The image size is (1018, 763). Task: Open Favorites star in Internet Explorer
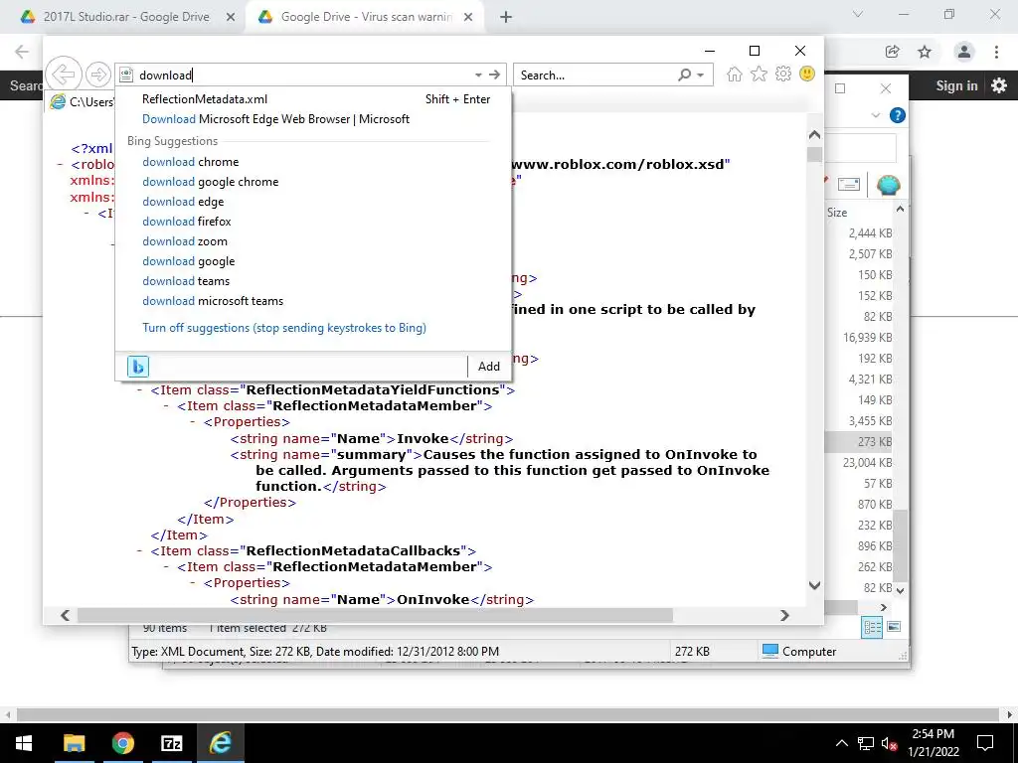pyautogui.click(x=759, y=74)
